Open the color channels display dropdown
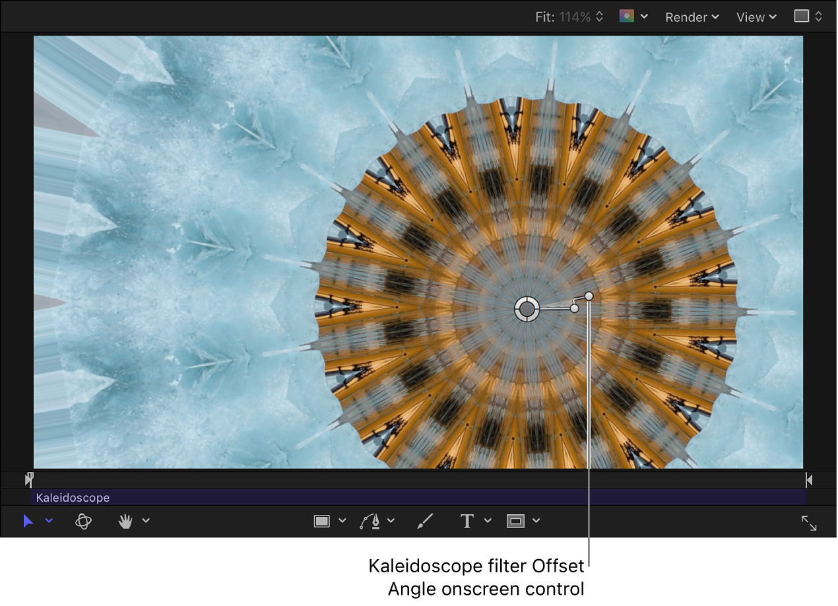The image size is (838, 606). [633, 17]
